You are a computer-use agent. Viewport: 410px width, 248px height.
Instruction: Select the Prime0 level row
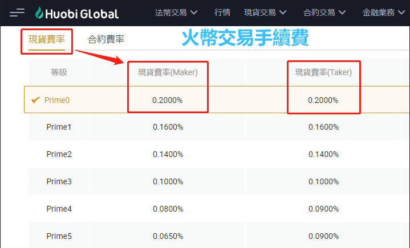click(59, 100)
